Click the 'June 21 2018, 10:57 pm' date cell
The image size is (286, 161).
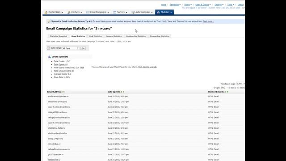[x=118, y=155]
